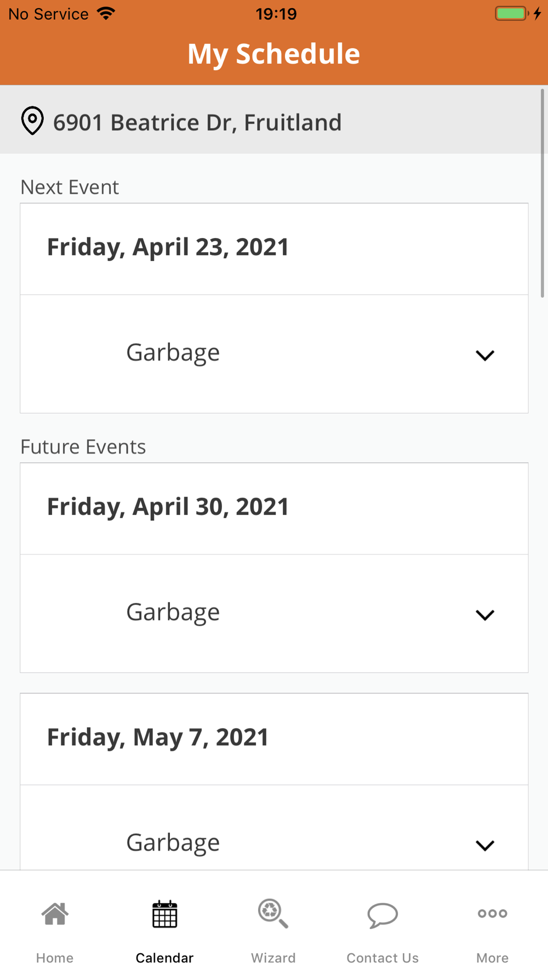Tap the Garbage label under April 23
This screenshot has width=548, height=975.
pos(173,353)
